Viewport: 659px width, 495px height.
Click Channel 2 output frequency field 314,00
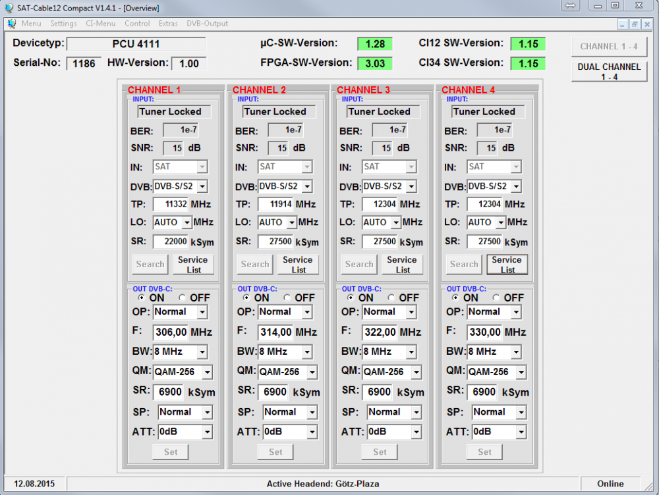[x=275, y=332]
